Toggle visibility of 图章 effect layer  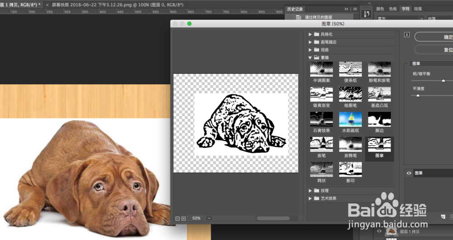tap(409, 173)
